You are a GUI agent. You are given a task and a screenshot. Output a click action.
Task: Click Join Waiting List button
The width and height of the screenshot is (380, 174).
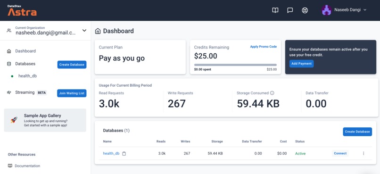coord(72,93)
